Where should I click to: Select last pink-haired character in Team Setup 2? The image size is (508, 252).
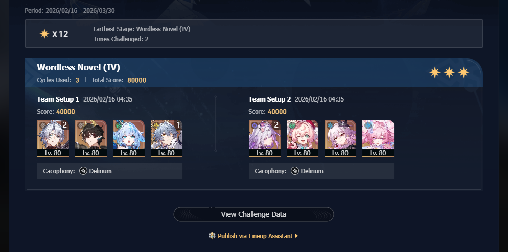[378, 138]
